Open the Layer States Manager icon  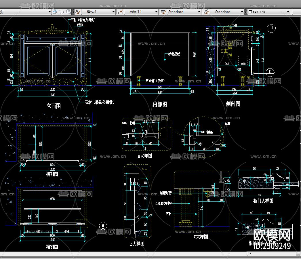[x=68, y=12]
